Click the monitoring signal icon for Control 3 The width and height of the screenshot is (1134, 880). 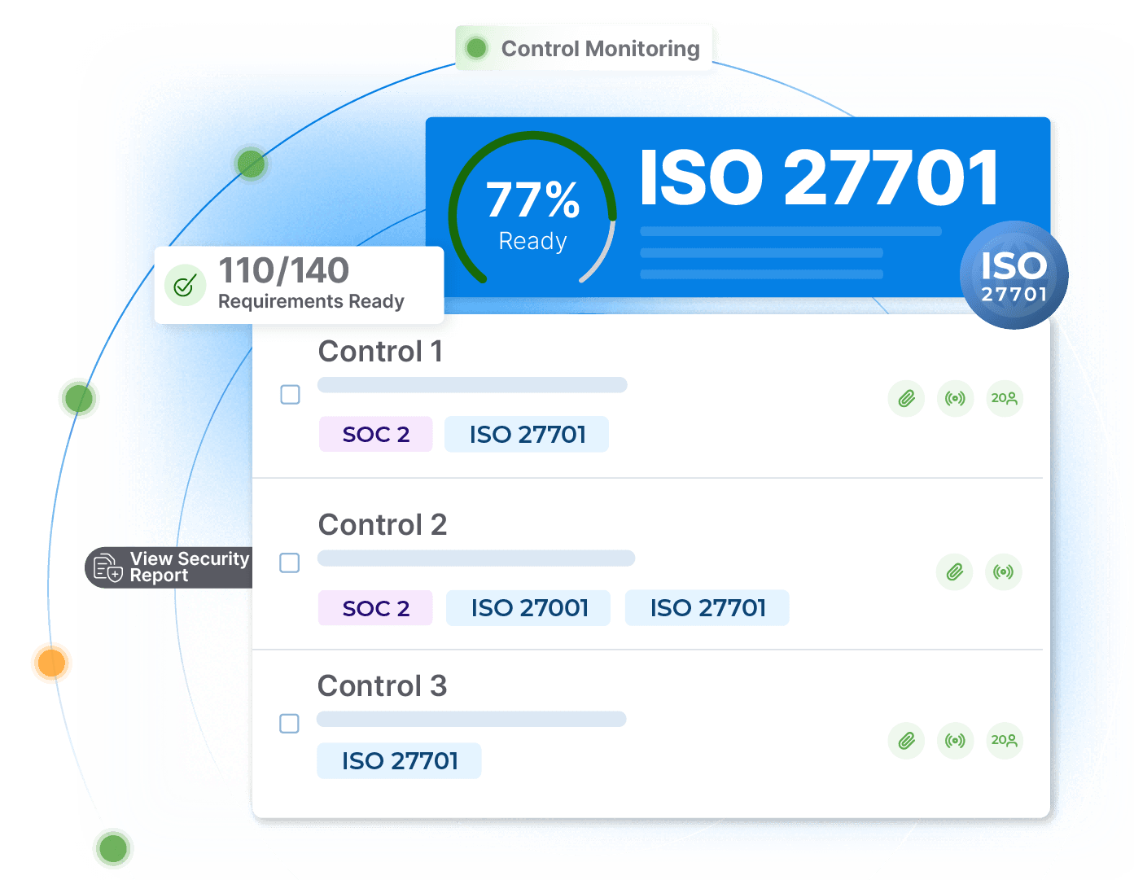point(955,741)
